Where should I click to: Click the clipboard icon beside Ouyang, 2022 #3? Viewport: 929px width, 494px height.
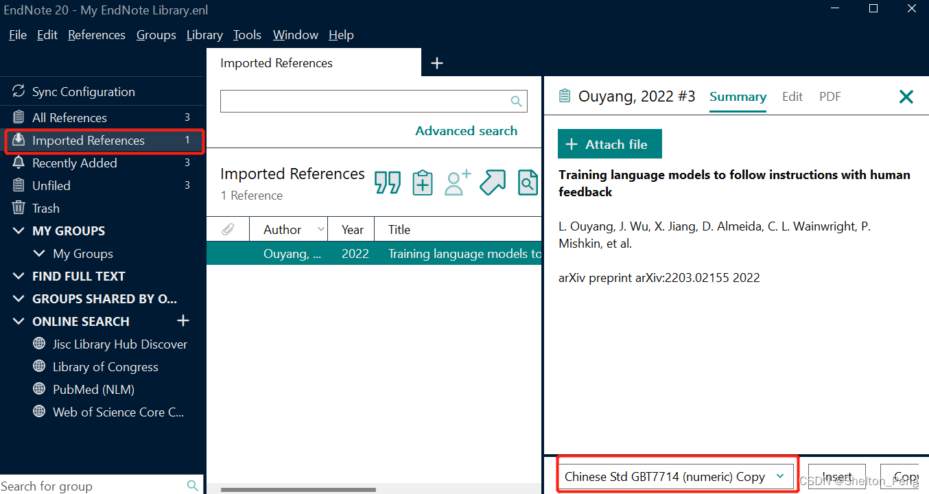565,96
